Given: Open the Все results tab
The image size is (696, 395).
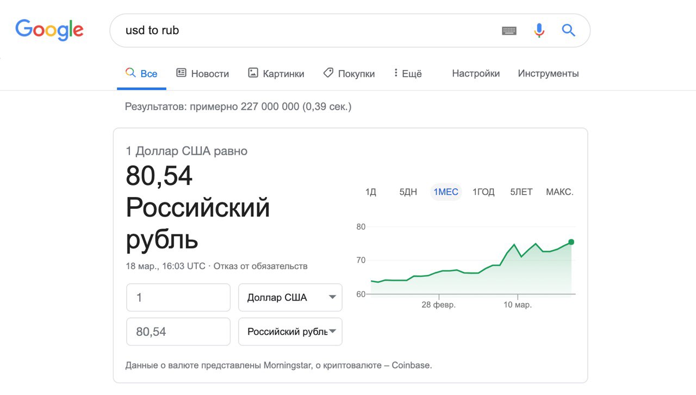Looking at the screenshot, I should [142, 74].
